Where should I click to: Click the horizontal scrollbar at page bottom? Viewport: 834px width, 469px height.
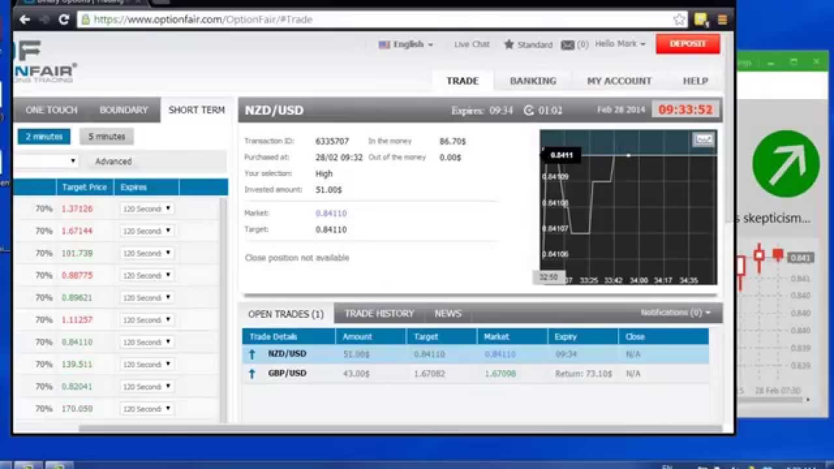pos(400,429)
